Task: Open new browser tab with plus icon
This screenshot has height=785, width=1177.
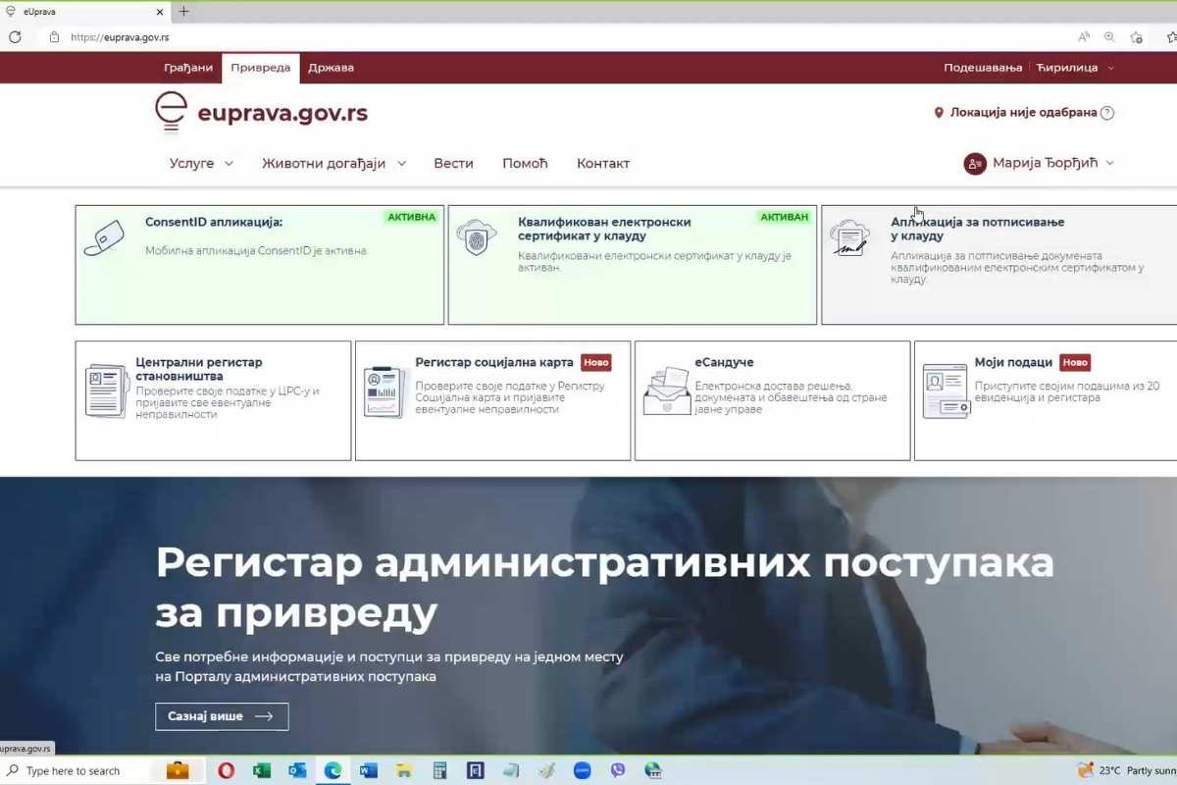Action: 183,12
